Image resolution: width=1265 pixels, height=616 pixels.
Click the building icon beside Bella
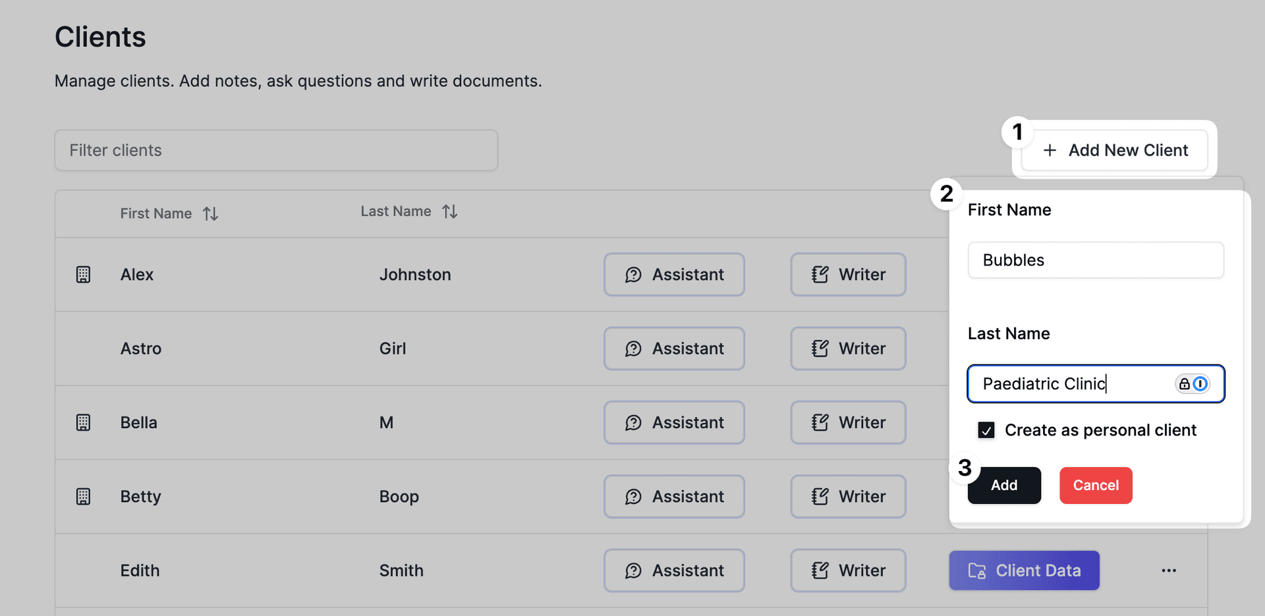point(83,422)
